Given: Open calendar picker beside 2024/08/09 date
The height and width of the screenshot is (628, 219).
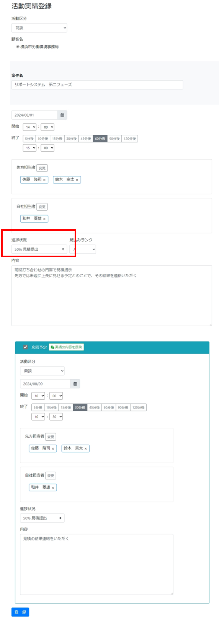Looking at the screenshot, I should pyautogui.click(x=75, y=384).
